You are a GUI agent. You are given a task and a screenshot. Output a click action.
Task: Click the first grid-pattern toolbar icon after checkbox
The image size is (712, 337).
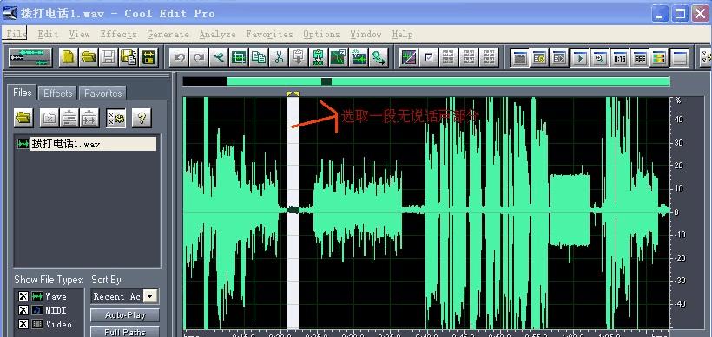pyautogui.click(x=449, y=57)
